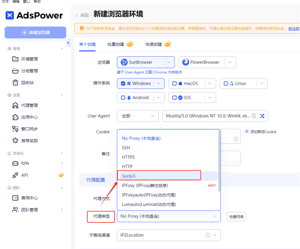This screenshot has height=249, width=300.
Task: Open User Agent 全部 dropdown
Action: click(x=138, y=116)
